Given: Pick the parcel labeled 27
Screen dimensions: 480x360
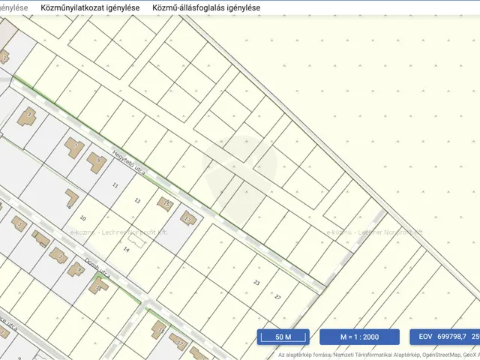Looking at the screenshot, I should 277,296.
